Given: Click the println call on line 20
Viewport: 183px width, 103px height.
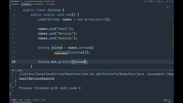Looking at the screenshot, I should click(x=65, y=62).
